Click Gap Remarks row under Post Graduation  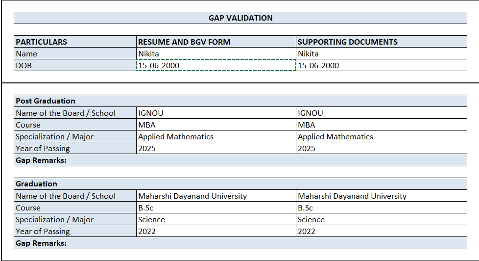click(x=240, y=160)
